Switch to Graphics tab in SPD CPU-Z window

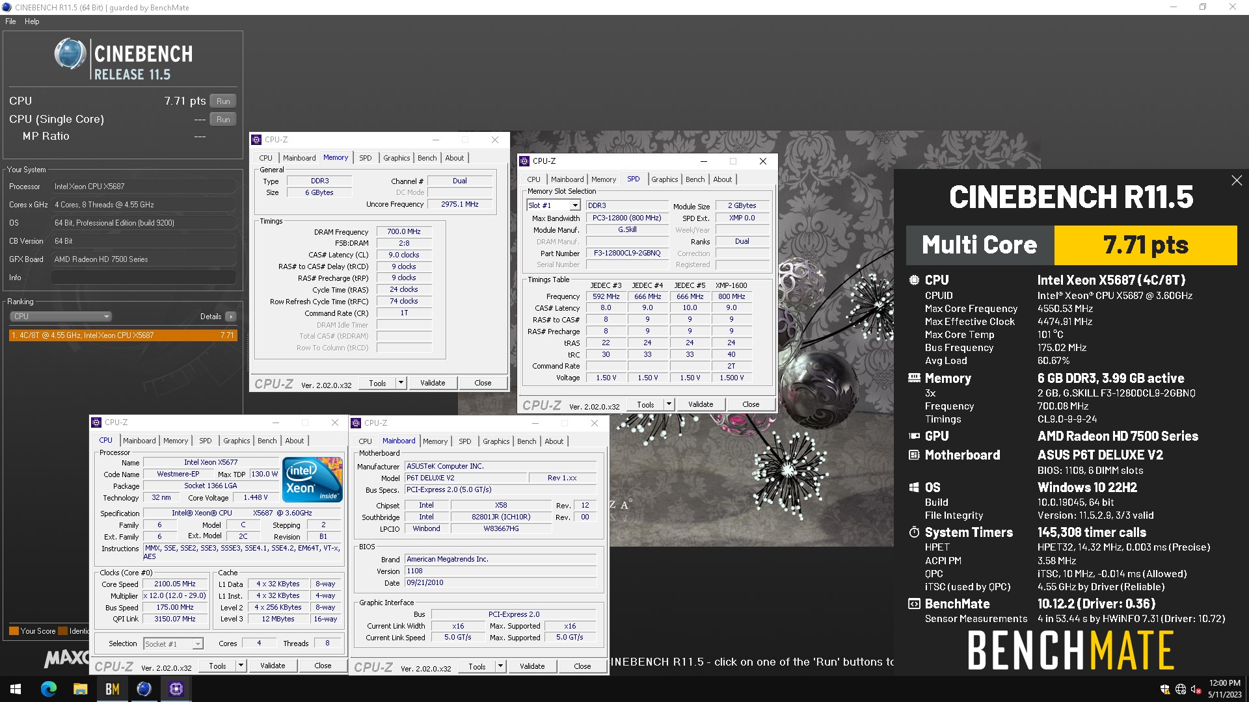pyautogui.click(x=665, y=179)
